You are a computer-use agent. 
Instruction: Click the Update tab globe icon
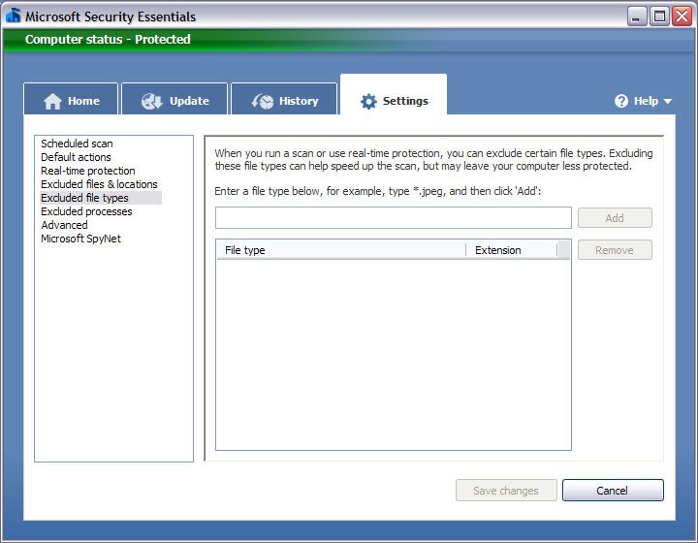click(152, 101)
